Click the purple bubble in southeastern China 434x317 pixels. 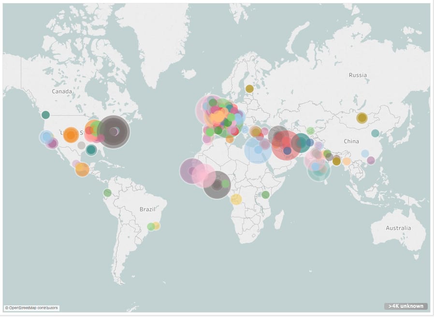(371, 160)
